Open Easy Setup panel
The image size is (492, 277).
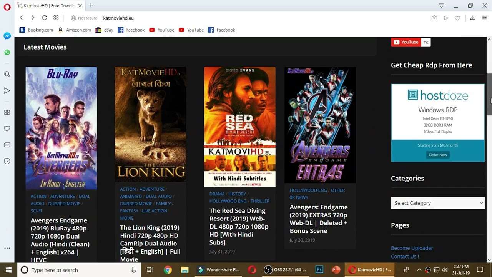coord(484,18)
